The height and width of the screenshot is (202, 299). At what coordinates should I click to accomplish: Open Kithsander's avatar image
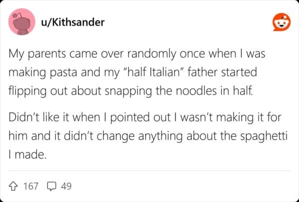pos(22,22)
